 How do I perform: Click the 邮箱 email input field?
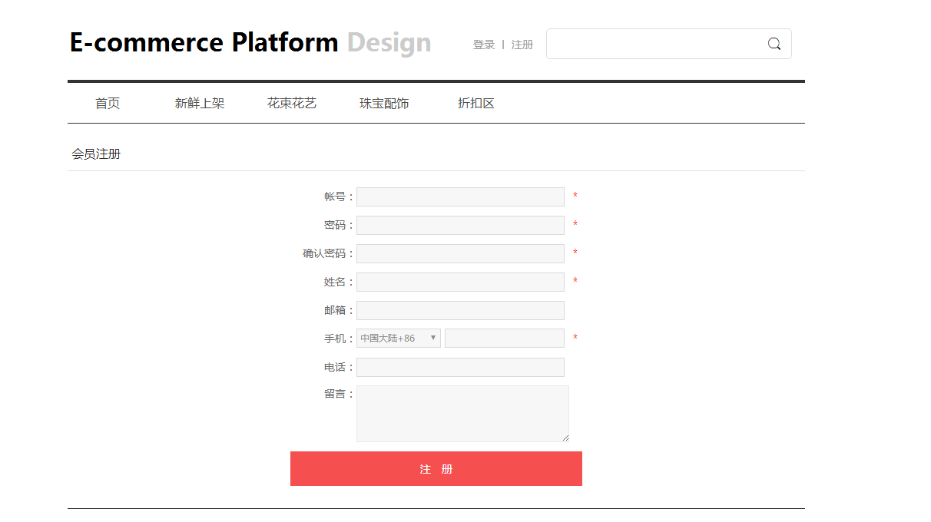[x=460, y=311]
